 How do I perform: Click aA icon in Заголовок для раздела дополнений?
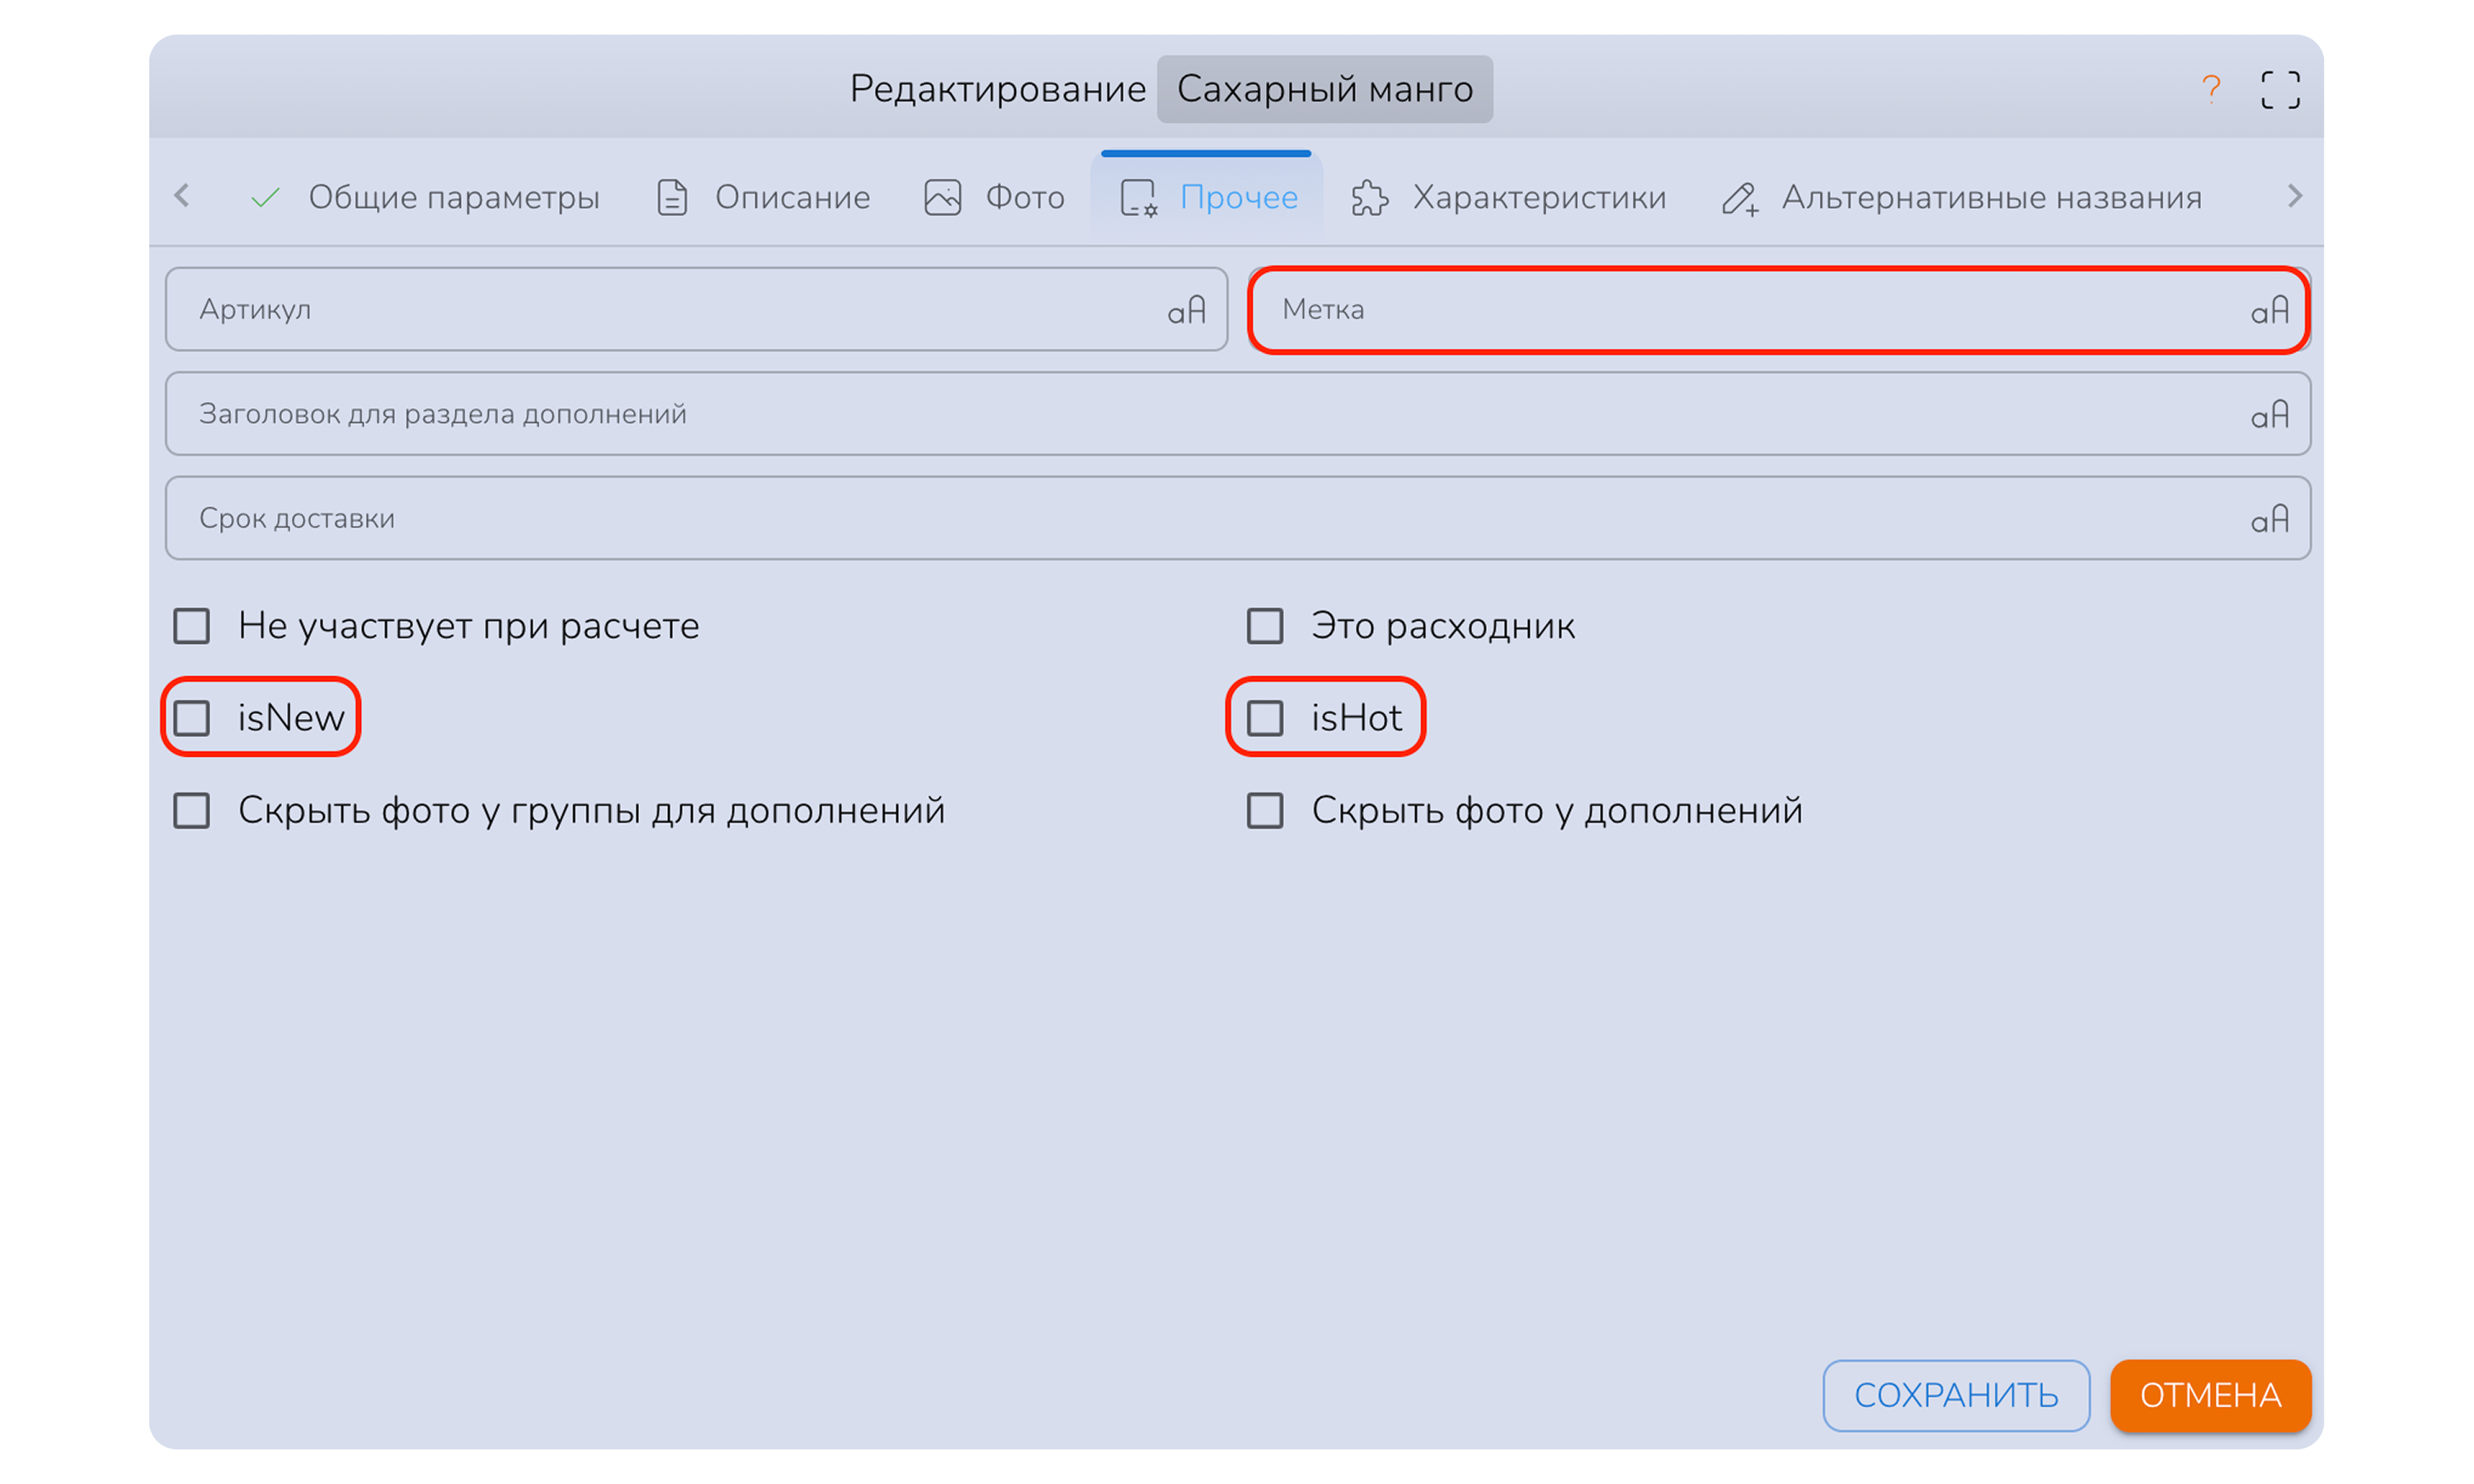[2269, 414]
